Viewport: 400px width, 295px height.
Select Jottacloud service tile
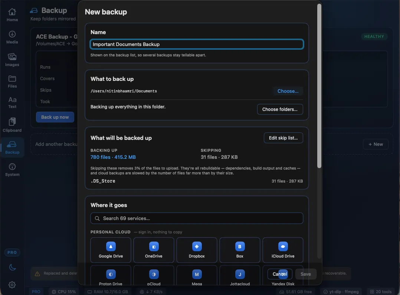[240, 276]
